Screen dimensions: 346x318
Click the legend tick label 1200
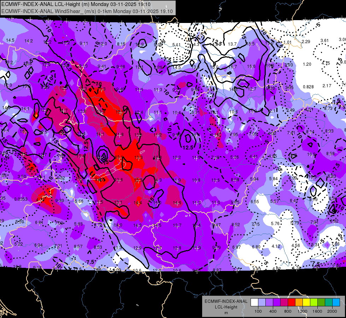tap(302, 311)
